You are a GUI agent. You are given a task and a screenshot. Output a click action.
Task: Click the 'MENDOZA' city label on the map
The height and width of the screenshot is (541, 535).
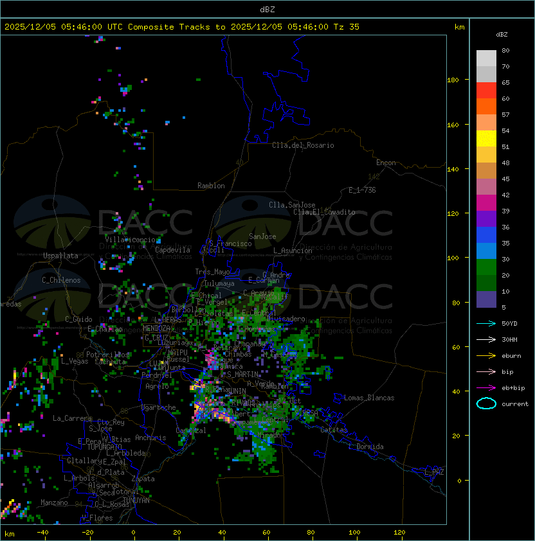[156, 328]
